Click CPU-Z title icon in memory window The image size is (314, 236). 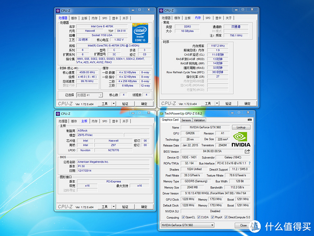click(x=161, y=10)
